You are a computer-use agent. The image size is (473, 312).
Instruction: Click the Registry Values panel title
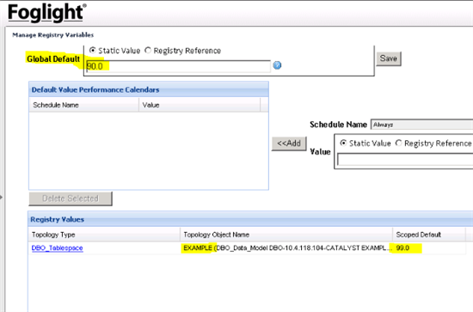tap(57, 219)
